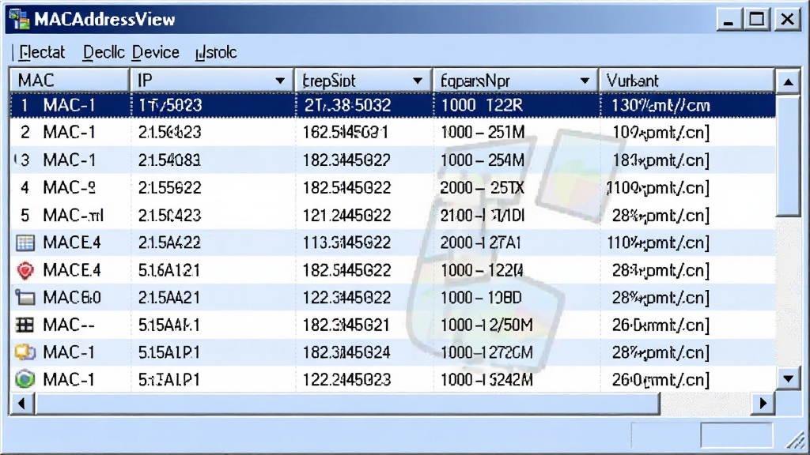This screenshot has height=455, width=810.
Task: Click the cell 122.2445023 in last row
Action: [346, 380]
